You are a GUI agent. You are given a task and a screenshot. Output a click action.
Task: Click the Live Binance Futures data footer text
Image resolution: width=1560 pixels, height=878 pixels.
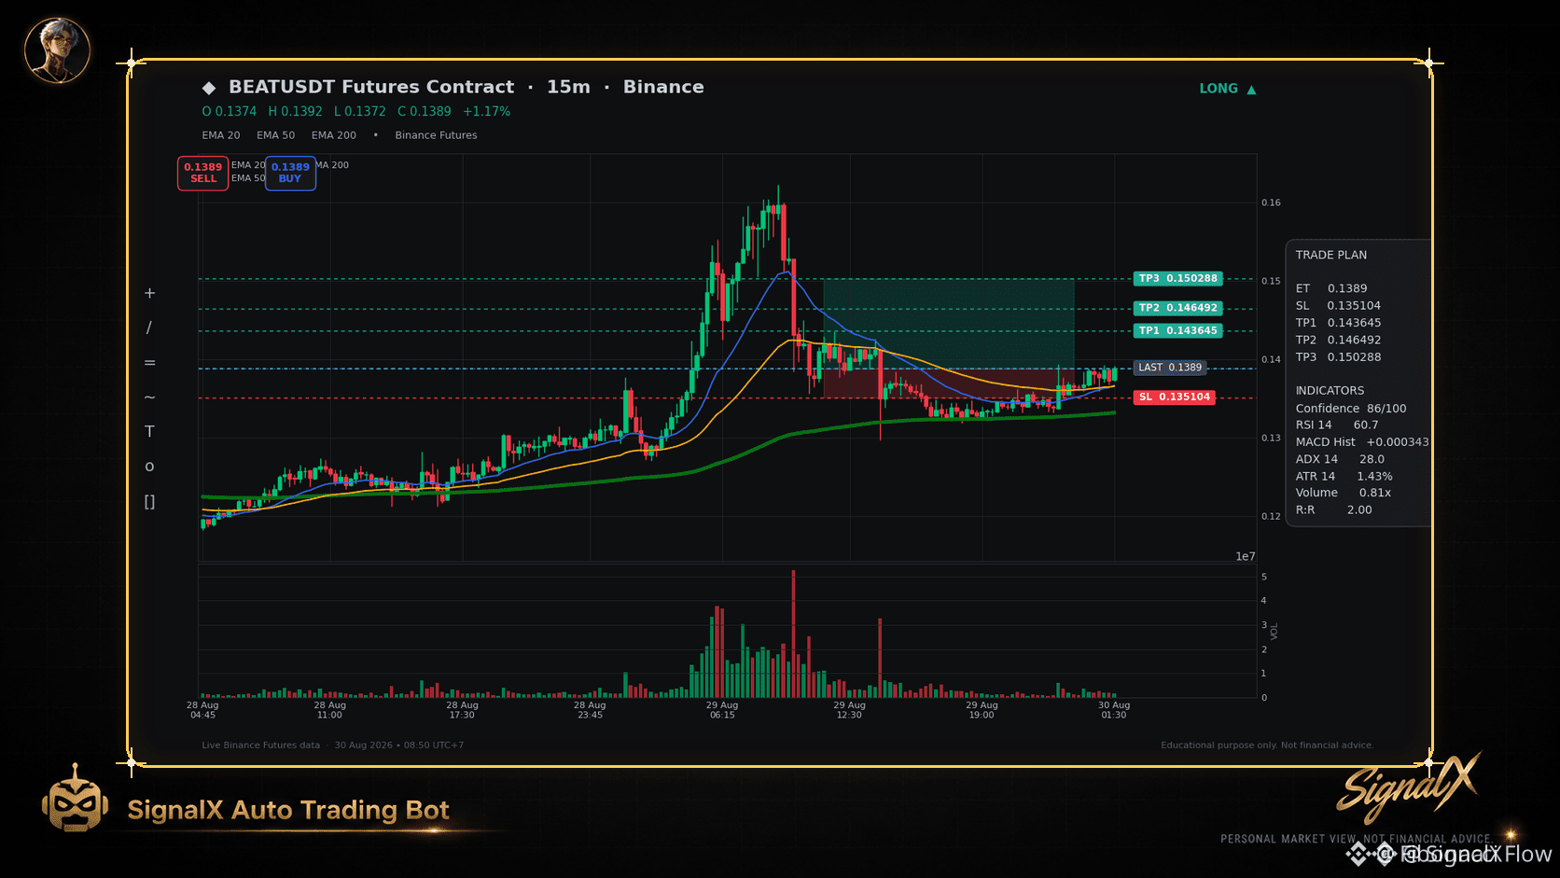[x=260, y=746]
